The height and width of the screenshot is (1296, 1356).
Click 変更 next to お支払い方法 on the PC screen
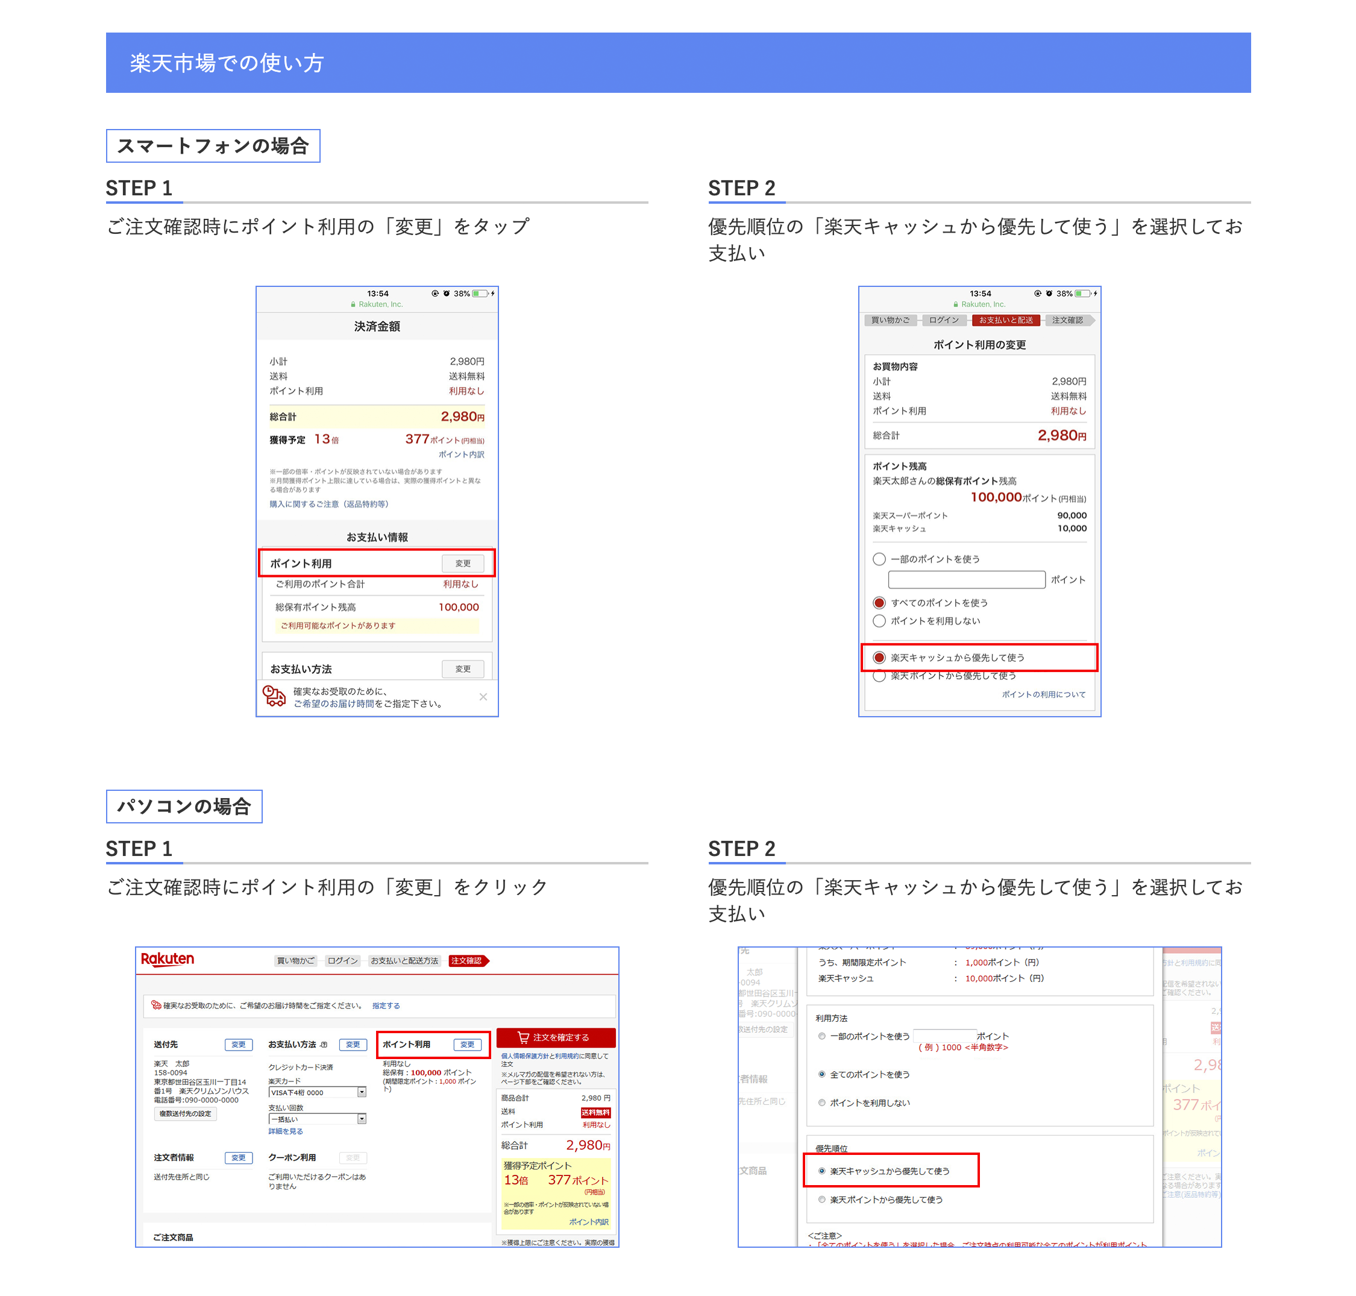pos(353,1045)
